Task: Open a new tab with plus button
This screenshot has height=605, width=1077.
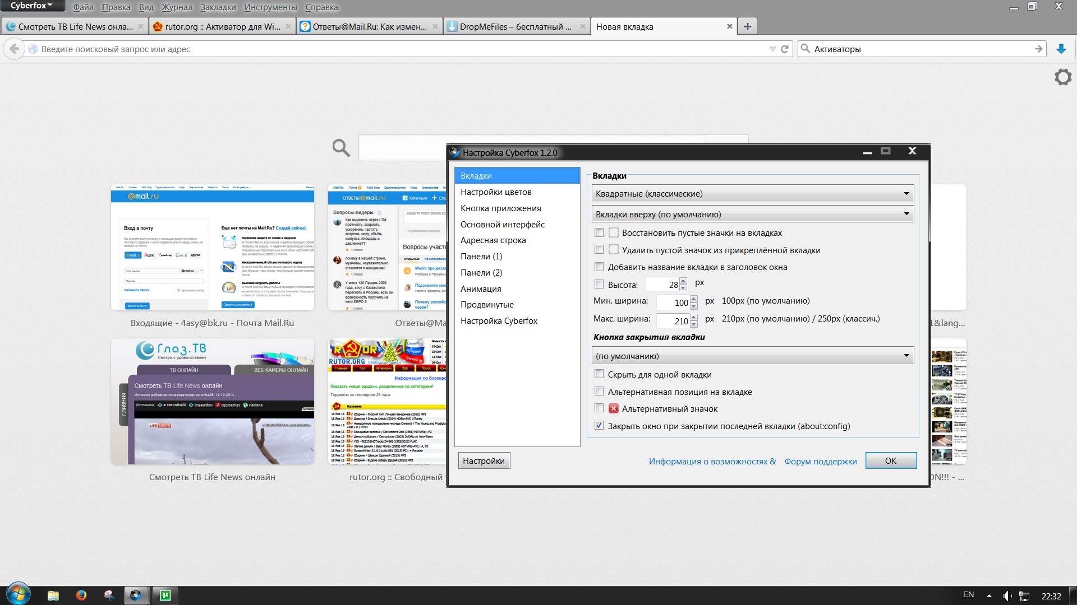Action: pos(748,26)
